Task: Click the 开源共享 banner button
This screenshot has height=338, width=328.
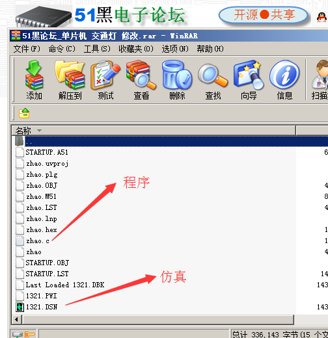Action: click(264, 15)
